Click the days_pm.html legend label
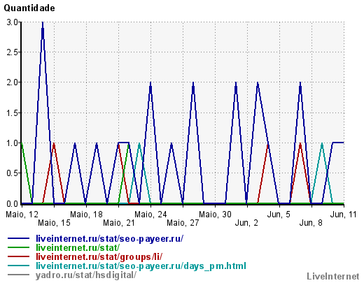Screen dimensions: 364x283 141,266
